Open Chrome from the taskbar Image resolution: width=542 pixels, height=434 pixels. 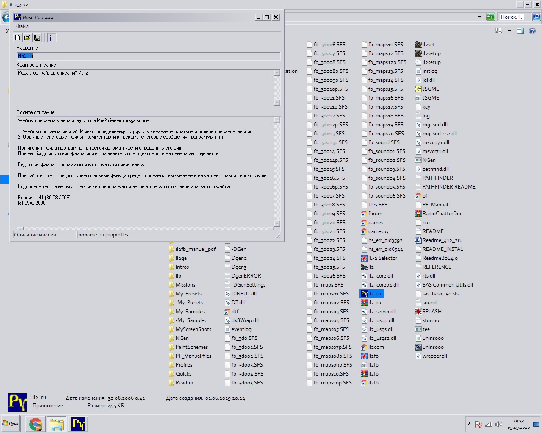(36, 424)
